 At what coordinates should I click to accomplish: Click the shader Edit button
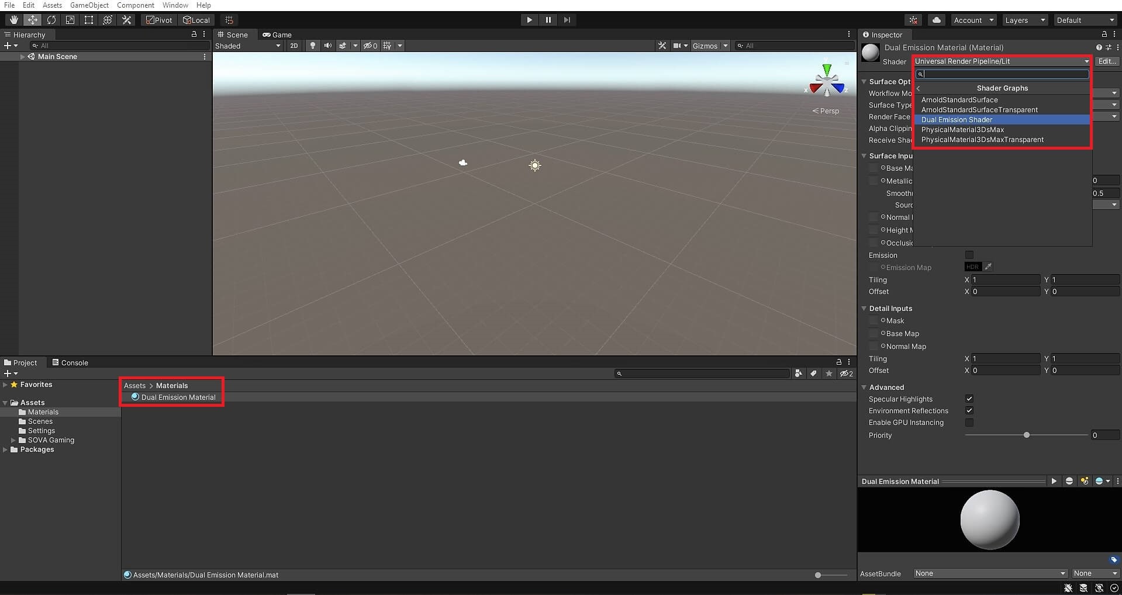1107,61
